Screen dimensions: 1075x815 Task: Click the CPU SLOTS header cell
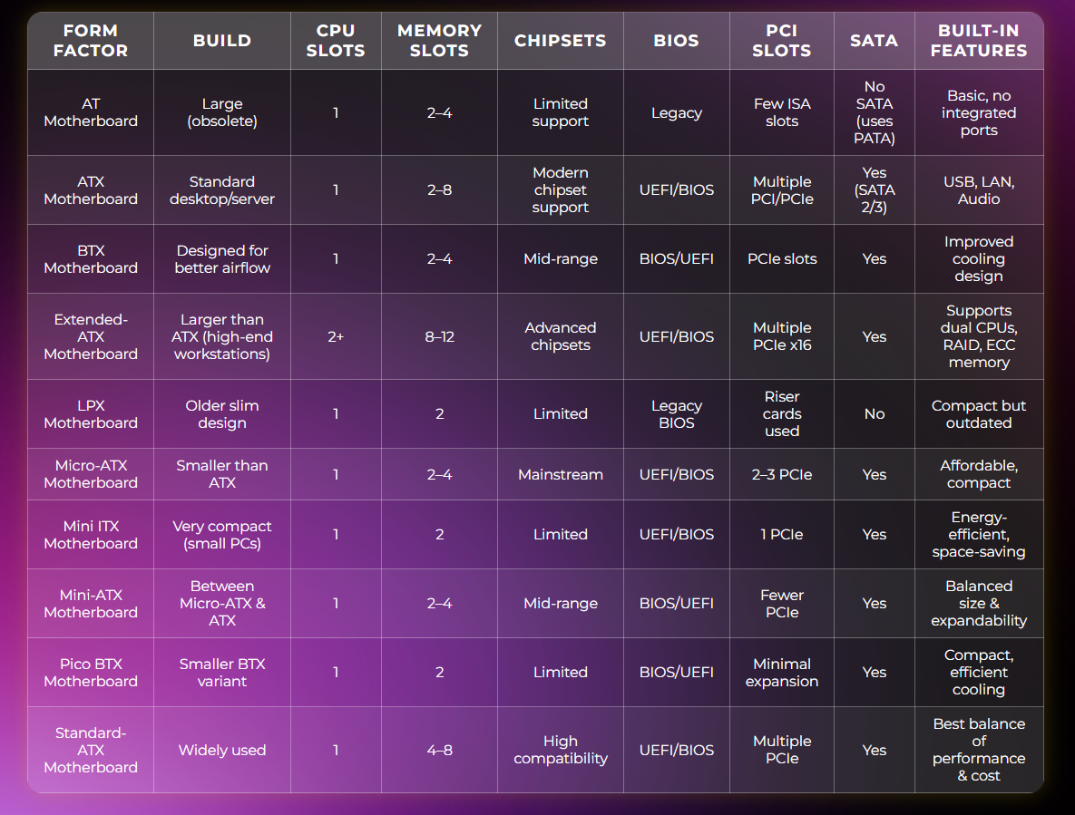tap(336, 41)
